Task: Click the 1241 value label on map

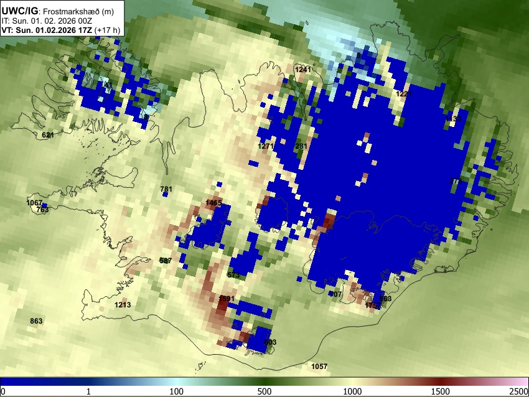Action: pyautogui.click(x=302, y=70)
